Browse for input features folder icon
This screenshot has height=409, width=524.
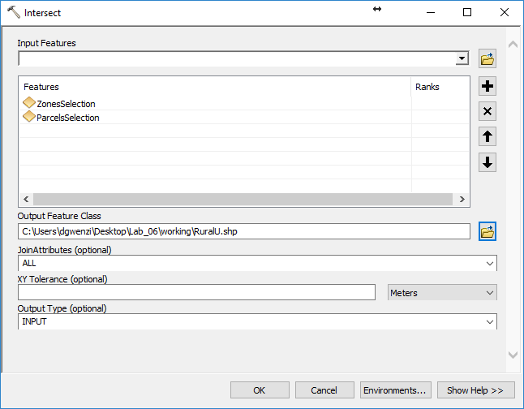coord(487,59)
